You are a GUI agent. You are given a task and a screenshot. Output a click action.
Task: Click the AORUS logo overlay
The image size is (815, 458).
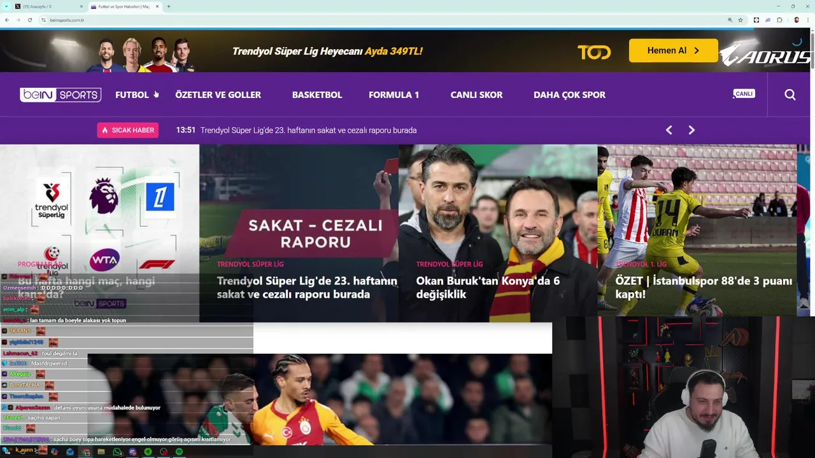[x=766, y=55]
